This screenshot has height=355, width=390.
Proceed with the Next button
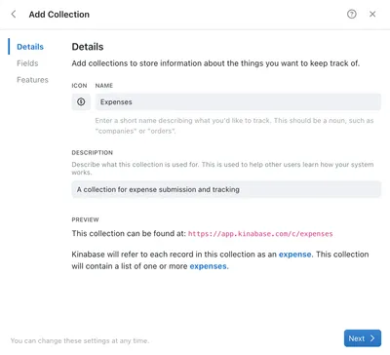[363, 338]
